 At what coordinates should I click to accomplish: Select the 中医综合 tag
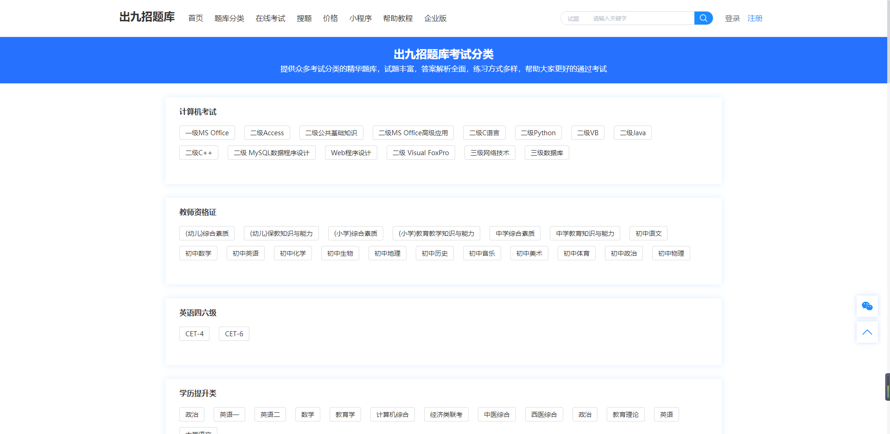(x=497, y=415)
